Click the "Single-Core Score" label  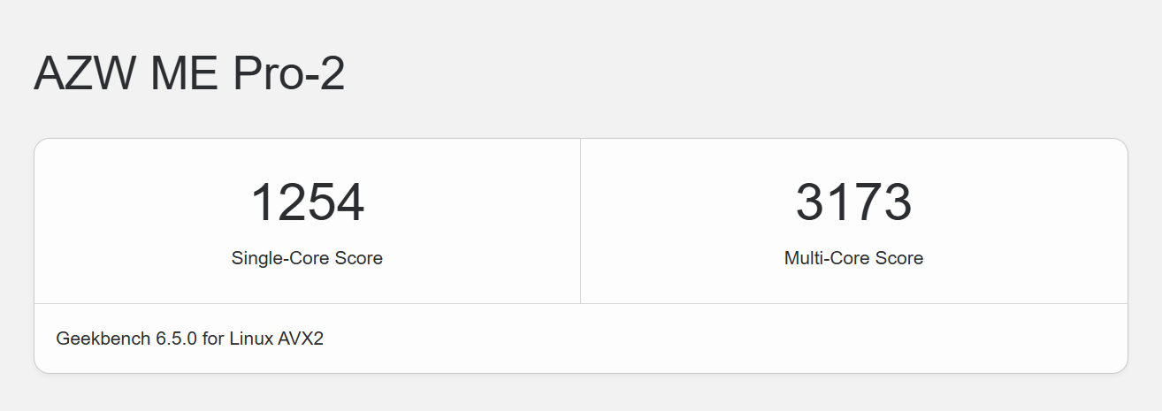click(x=307, y=258)
